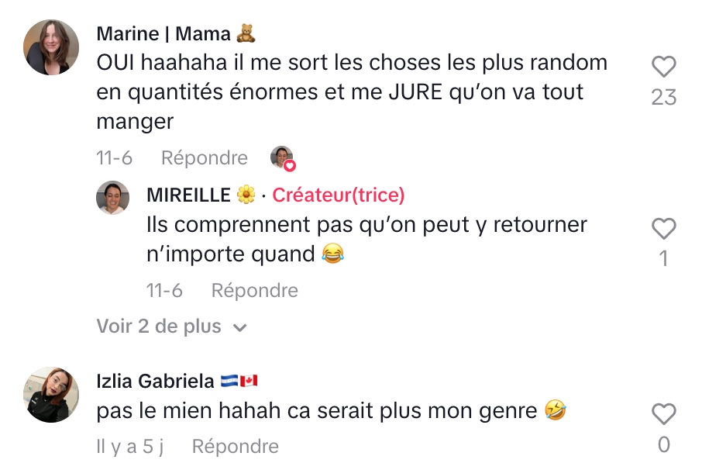702x470 pixels.
Task: Click the teddy bear emoji by Marine's name
Action: [x=246, y=33]
